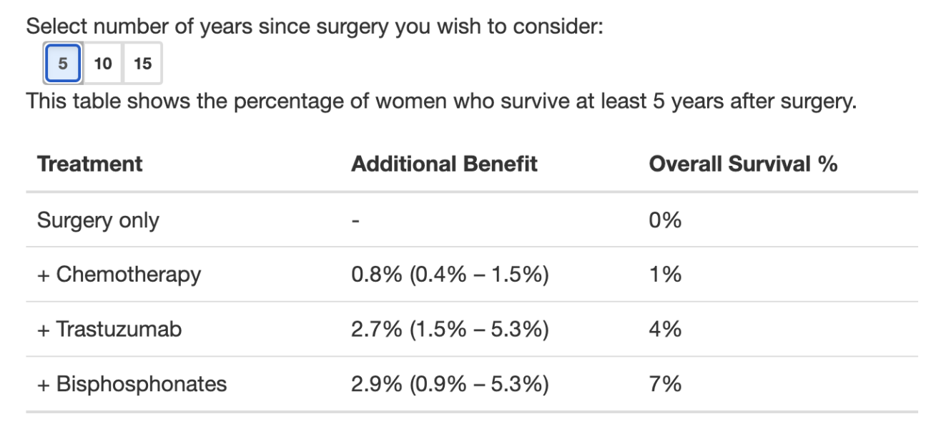Image resolution: width=936 pixels, height=429 pixels.
Task: Select the 5 year time period
Action: click(61, 63)
